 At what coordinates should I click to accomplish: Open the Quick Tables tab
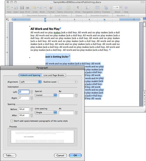[x=61, y=16]
